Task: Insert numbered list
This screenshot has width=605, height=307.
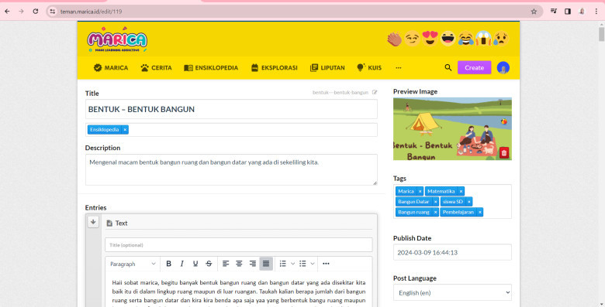Action: [283, 264]
